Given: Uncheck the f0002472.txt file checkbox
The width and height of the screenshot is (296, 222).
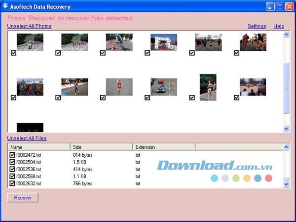Looking at the screenshot, I should pyautogui.click(x=12, y=155).
